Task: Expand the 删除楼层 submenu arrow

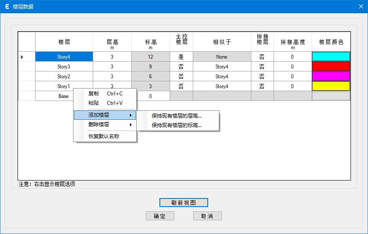Action: point(130,124)
